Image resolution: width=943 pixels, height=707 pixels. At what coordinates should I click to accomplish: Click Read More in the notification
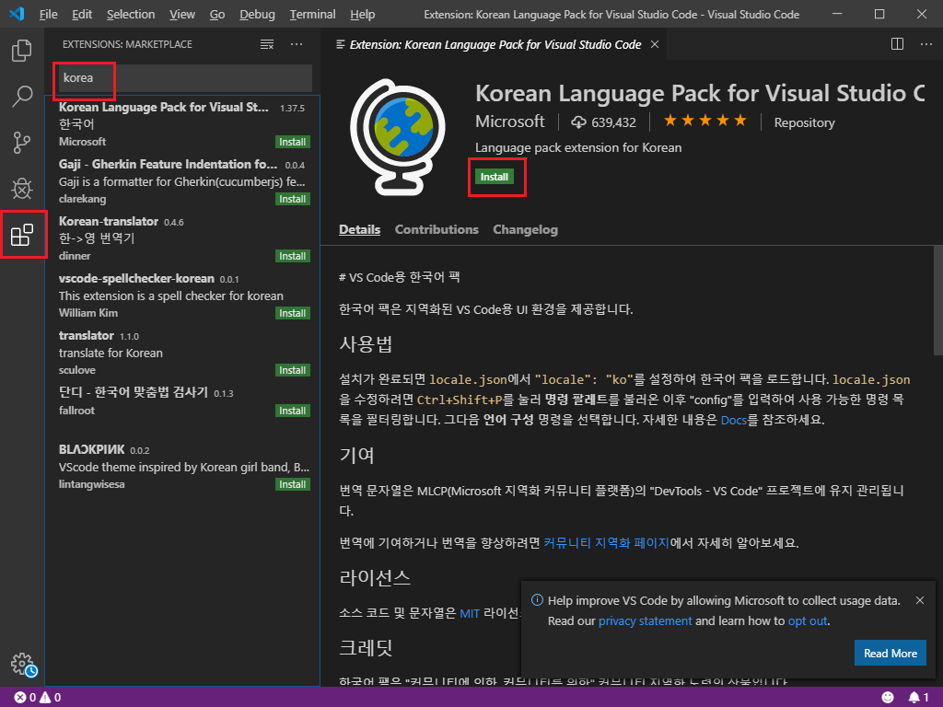[x=891, y=653]
